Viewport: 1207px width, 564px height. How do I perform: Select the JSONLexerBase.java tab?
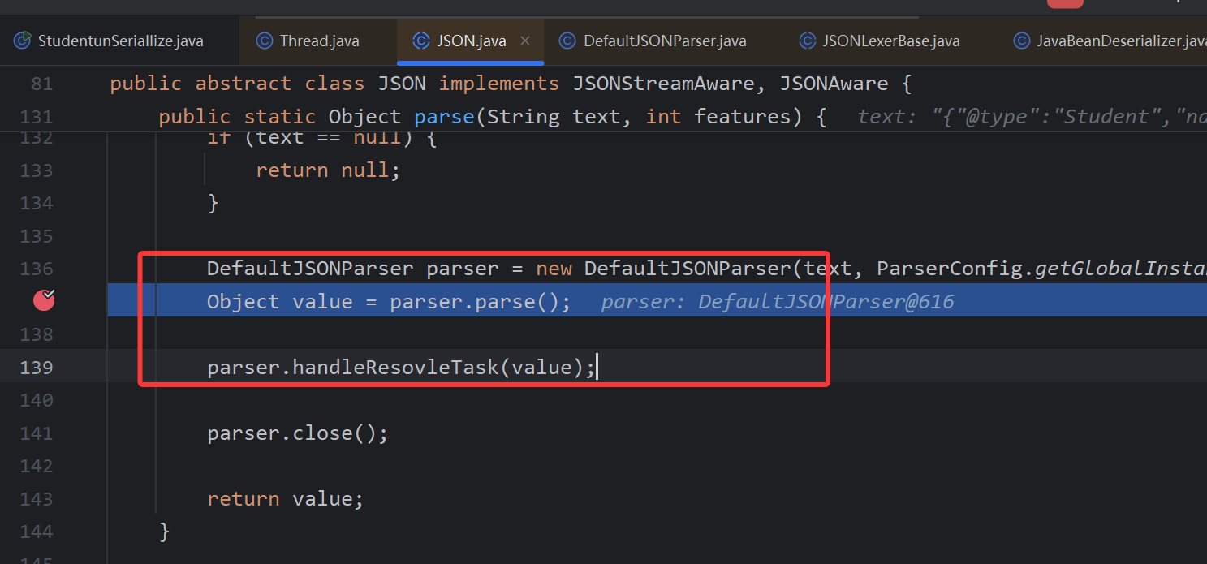coord(890,41)
